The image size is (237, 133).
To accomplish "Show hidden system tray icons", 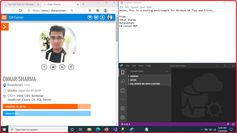I will tap(202, 129).
